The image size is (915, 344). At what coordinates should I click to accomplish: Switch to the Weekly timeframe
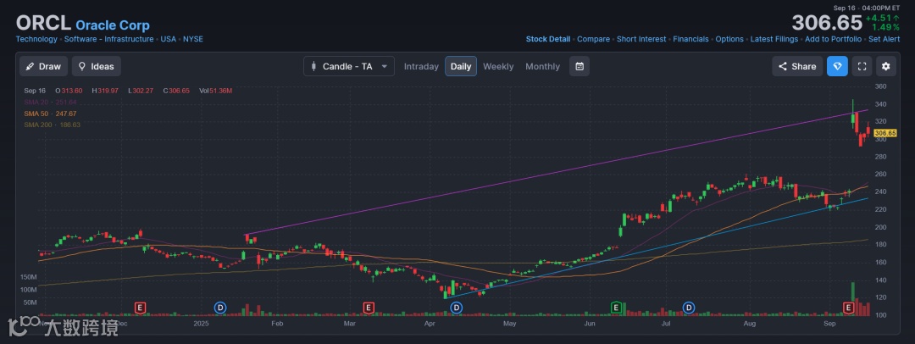(x=498, y=67)
